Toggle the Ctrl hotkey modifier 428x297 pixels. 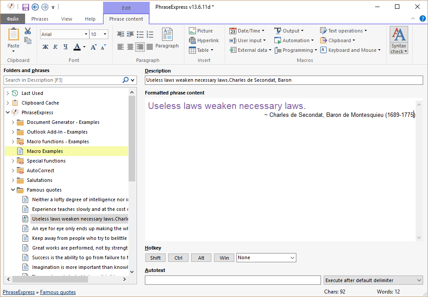(178, 257)
